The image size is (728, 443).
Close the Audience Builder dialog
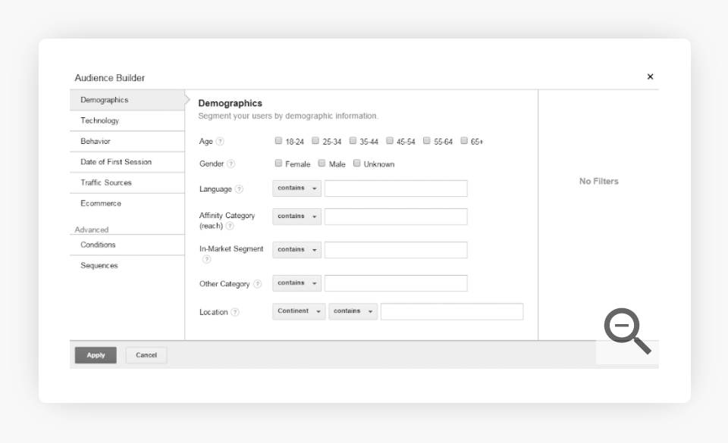(650, 76)
